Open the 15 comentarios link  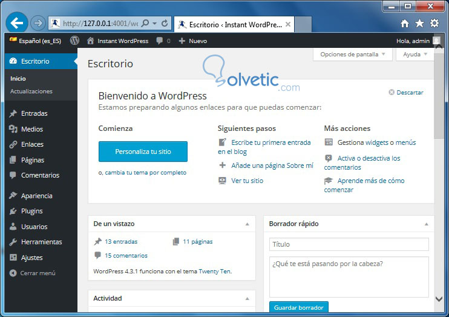tap(126, 256)
